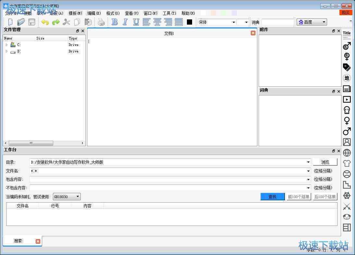Redo with the green arrow icon

(56, 22)
